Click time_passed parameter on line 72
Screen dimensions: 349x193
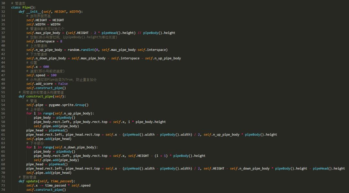click(x=61, y=181)
